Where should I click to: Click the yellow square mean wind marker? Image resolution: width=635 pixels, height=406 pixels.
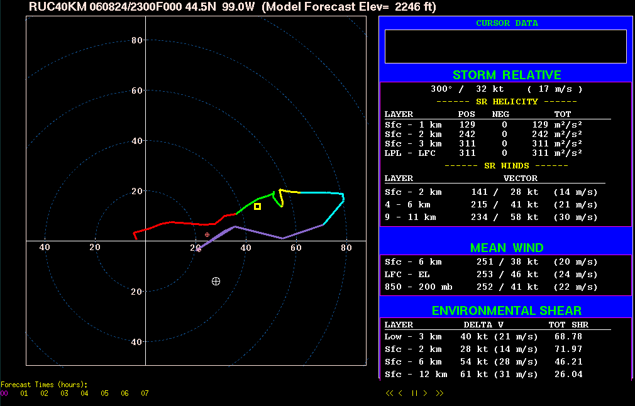tap(257, 206)
